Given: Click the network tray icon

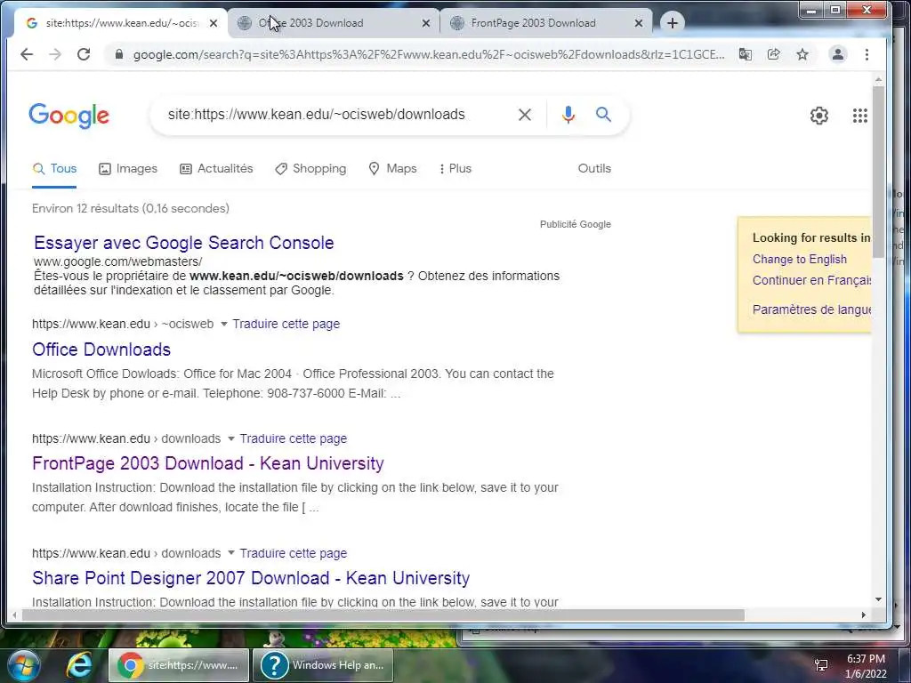Looking at the screenshot, I should (821, 665).
